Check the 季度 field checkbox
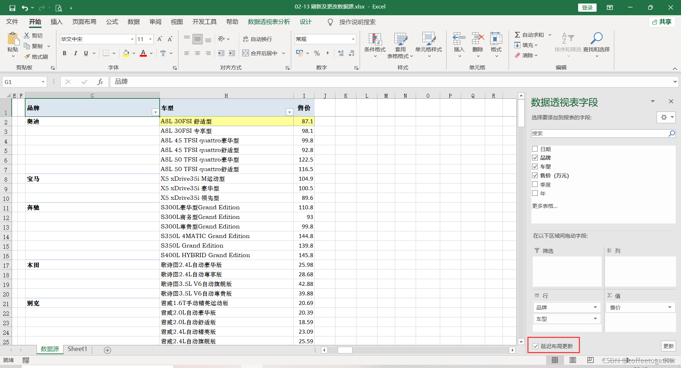This screenshot has width=681, height=368. (535, 184)
